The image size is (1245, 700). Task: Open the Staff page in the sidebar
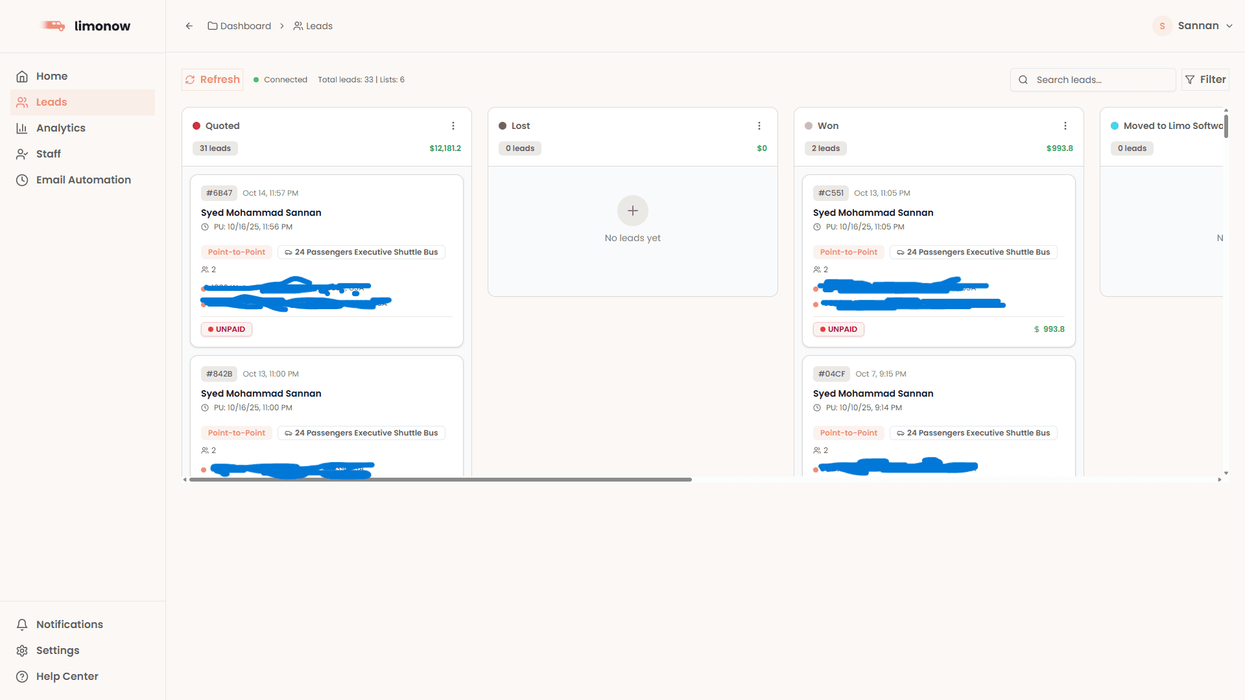click(x=48, y=154)
